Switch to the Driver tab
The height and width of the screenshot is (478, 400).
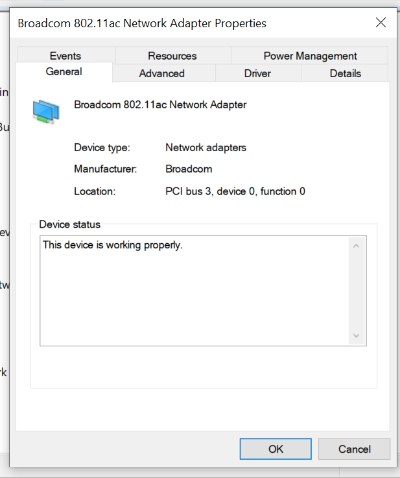257,73
